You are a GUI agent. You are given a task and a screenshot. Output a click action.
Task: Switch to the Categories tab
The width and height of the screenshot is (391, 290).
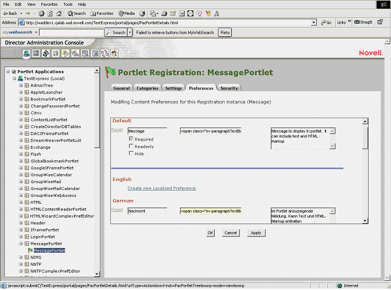(x=148, y=88)
